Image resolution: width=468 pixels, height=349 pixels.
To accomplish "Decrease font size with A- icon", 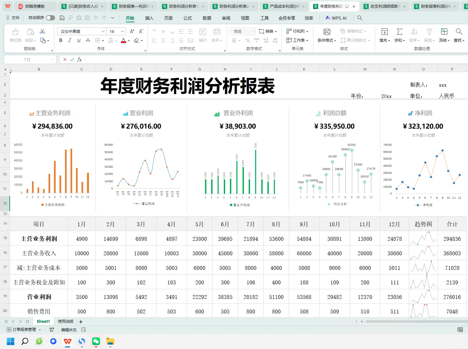I will pyautogui.click(x=141, y=31).
